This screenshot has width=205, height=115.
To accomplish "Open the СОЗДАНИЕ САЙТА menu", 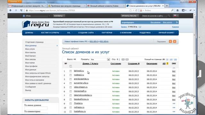I will 87,33.
